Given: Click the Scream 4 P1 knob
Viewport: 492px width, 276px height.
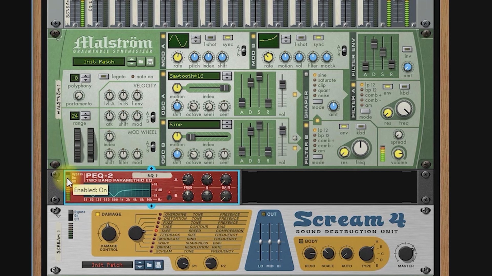Looking at the screenshot, I should [x=183, y=263].
